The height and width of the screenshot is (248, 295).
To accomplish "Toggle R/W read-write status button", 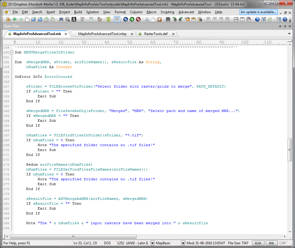I will [x=258, y=243].
